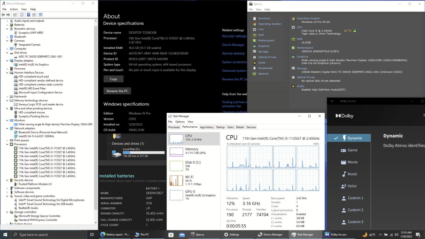Select Intel(R) Iris(R) Xe Graphics device
The height and width of the screenshot is (239, 425).
(x=33, y=65)
